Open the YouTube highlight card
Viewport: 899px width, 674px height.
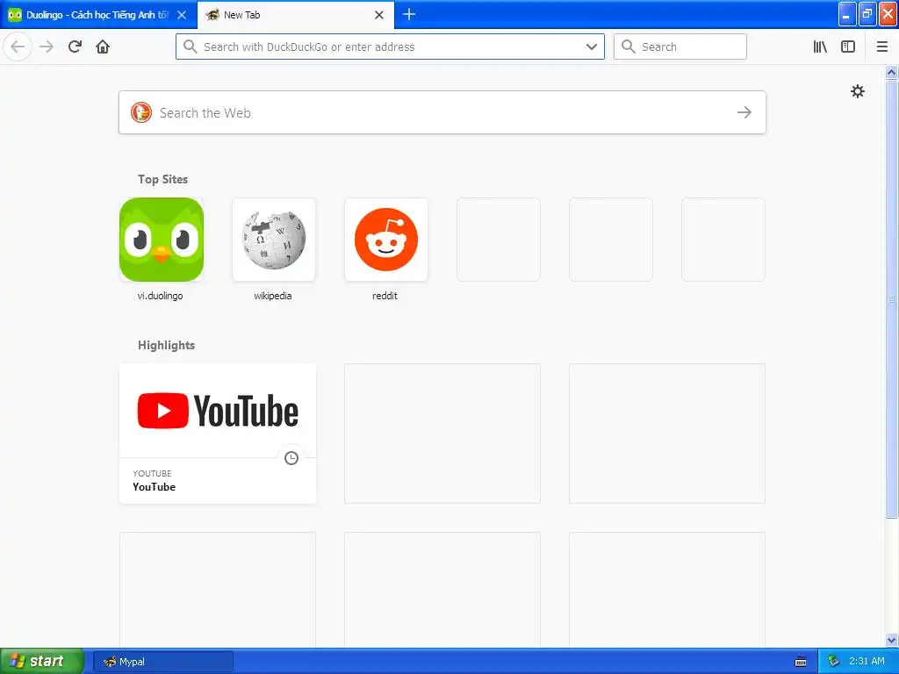218,434
